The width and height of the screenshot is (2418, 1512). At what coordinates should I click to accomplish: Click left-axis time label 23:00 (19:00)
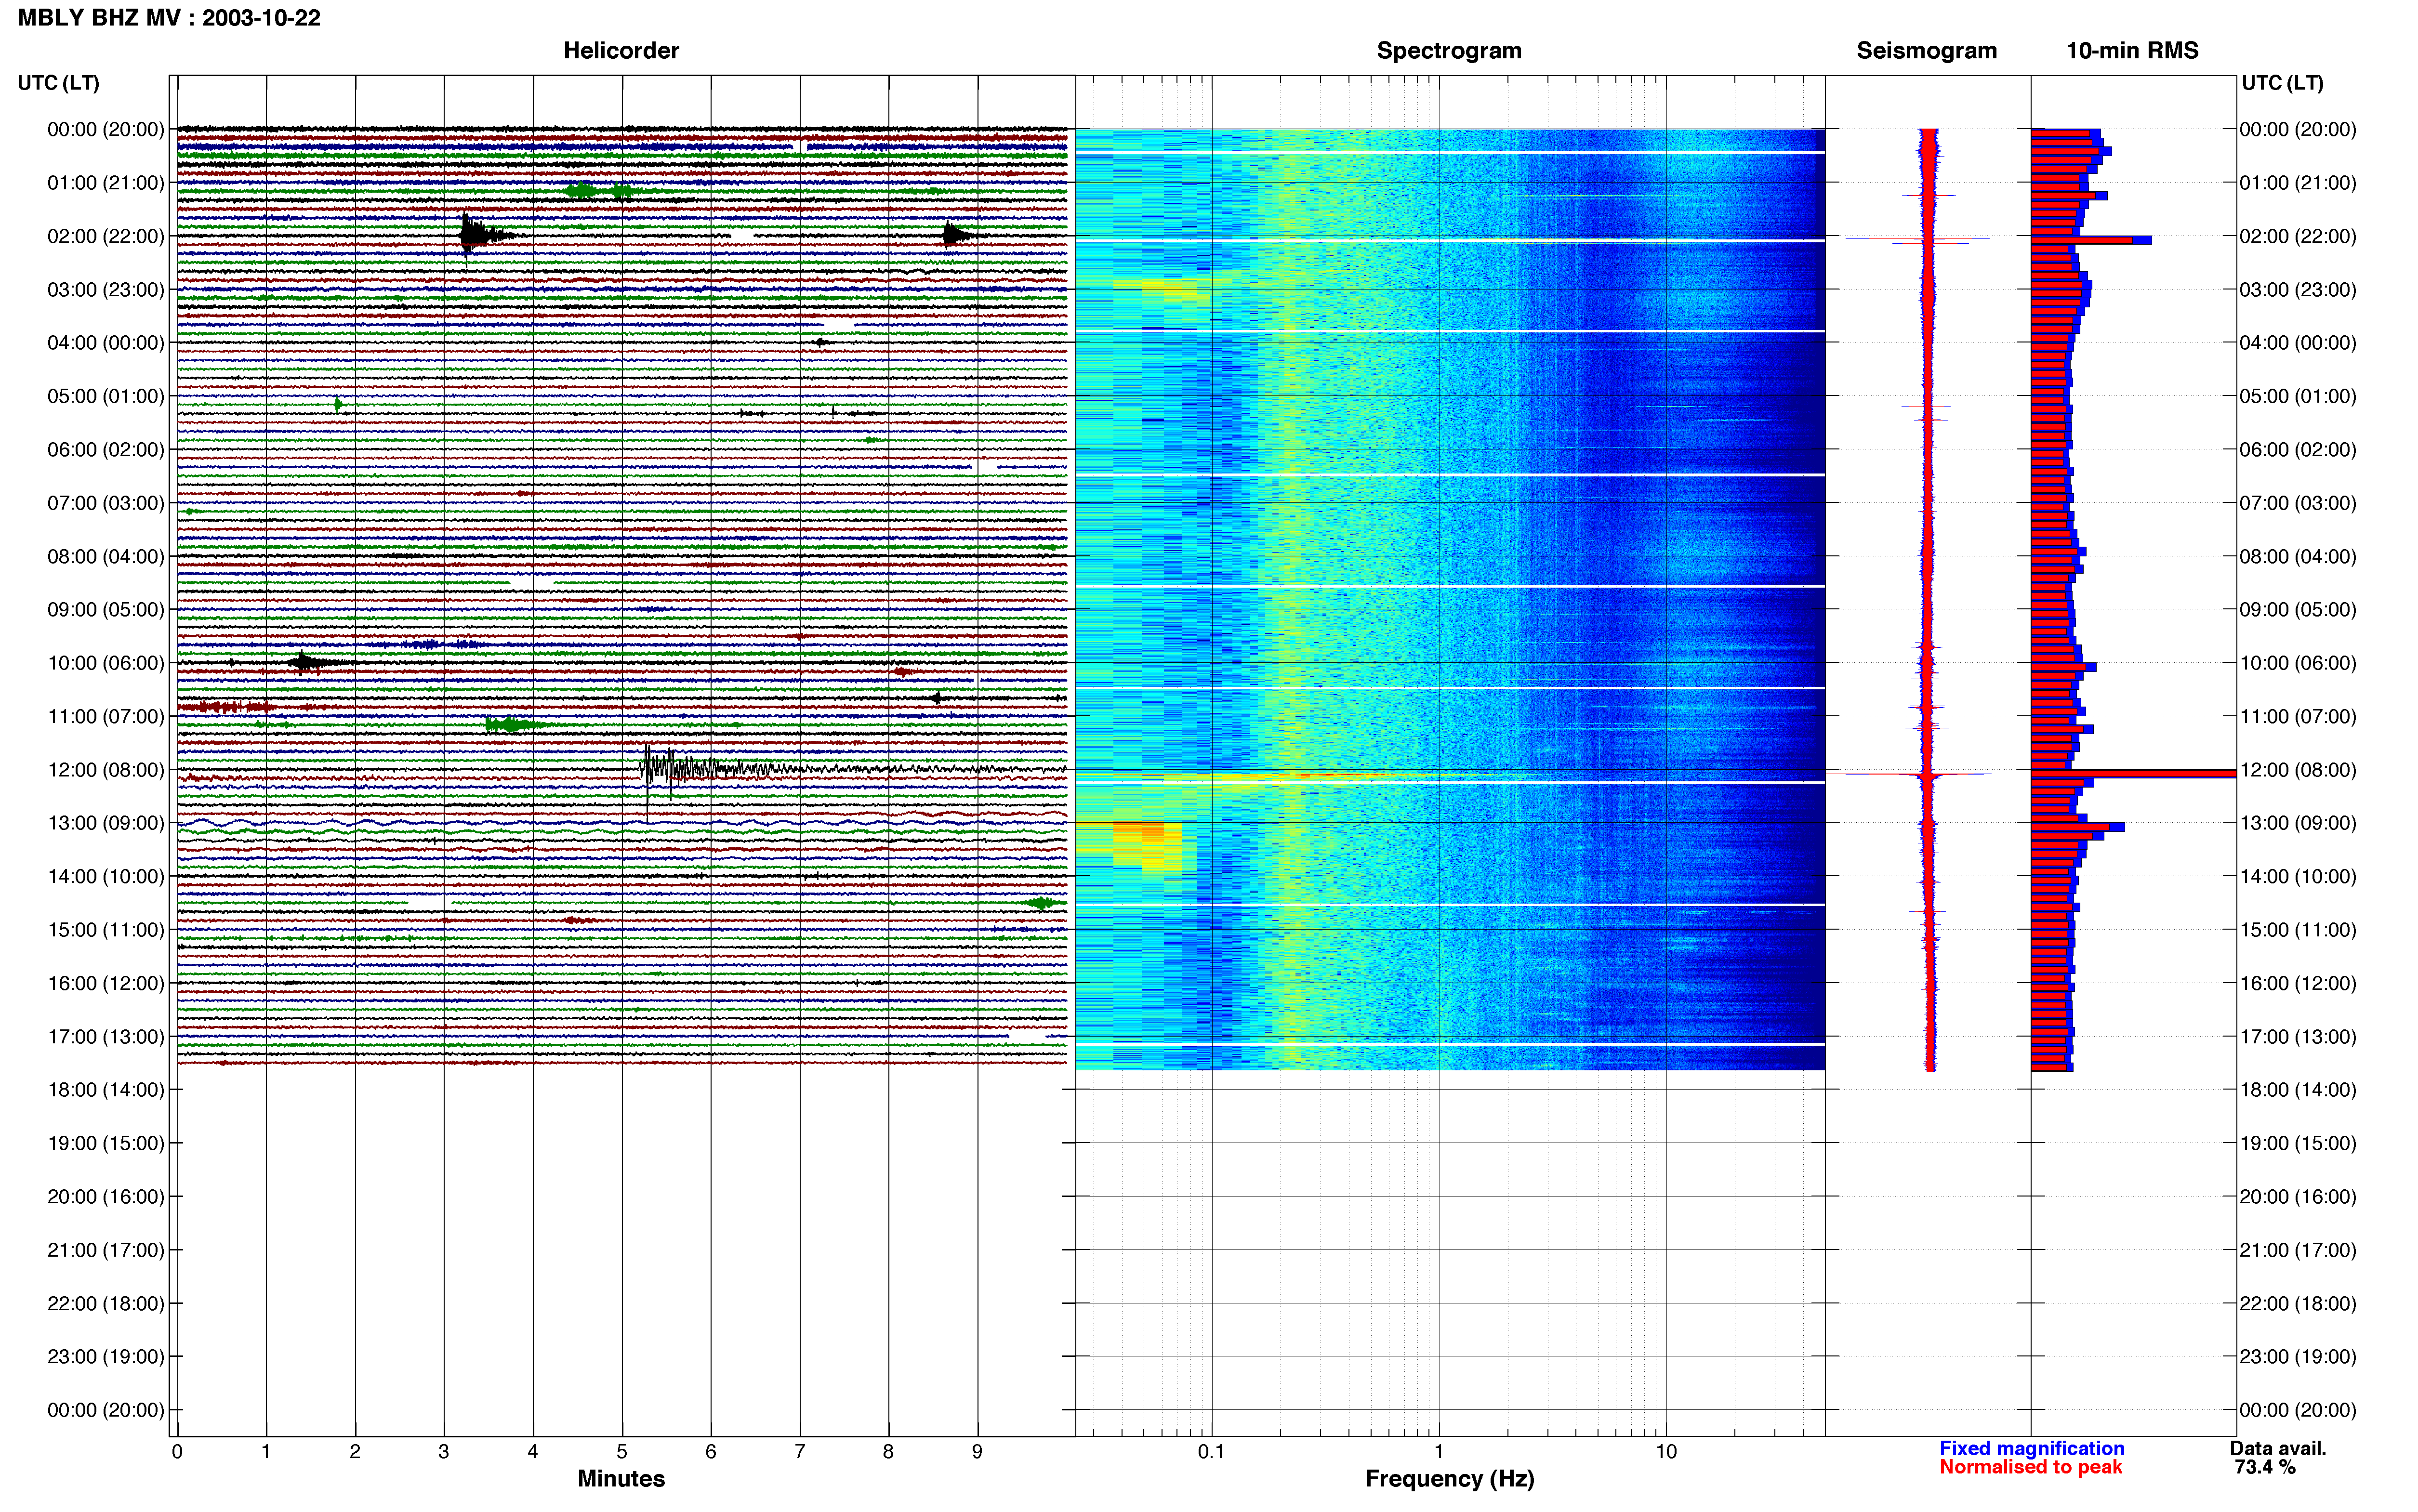click(x=106, y=1357)
